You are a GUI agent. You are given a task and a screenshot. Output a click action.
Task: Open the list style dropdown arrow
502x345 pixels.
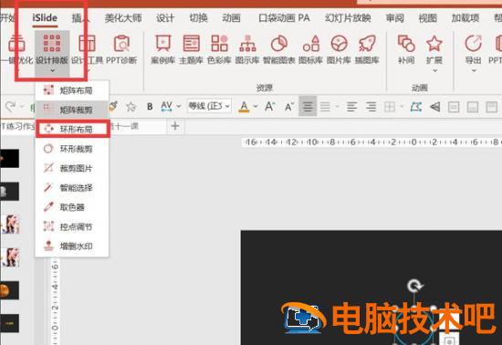[x=337, y=107]
